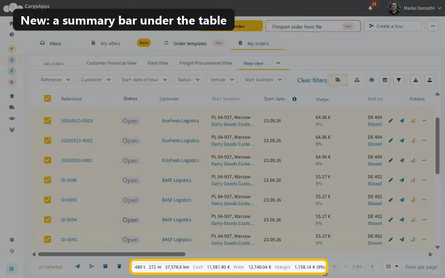Open the Customer filter dropdown
The height and width of the screenshot is (278, 445).
(95, 80)
